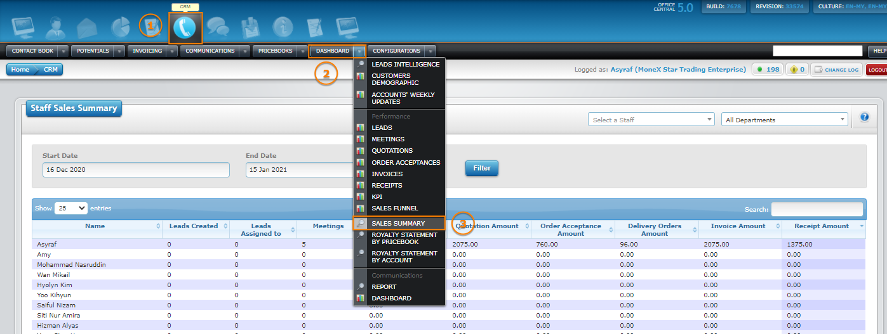
Task: Click the blue question mark help icon
Action: click(x=864, y=117)
